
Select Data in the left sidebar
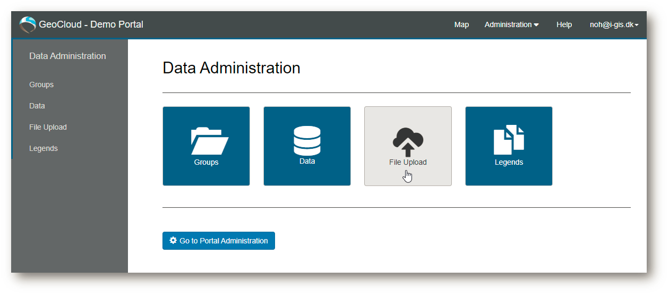click(37, 106)
